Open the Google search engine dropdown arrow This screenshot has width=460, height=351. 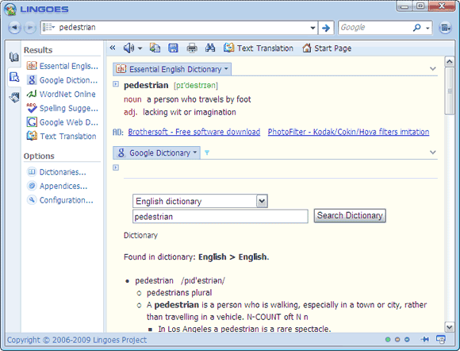(427, 29)
